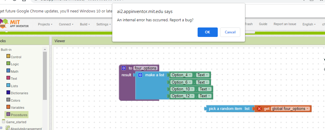This screenshot has width=325, height=130.
Task: Open the Math blocks category
Action: click(x=15, y=71)
